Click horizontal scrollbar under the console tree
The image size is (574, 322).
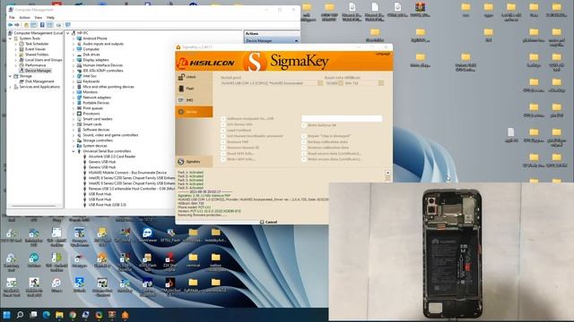click(x=34, y=206)
